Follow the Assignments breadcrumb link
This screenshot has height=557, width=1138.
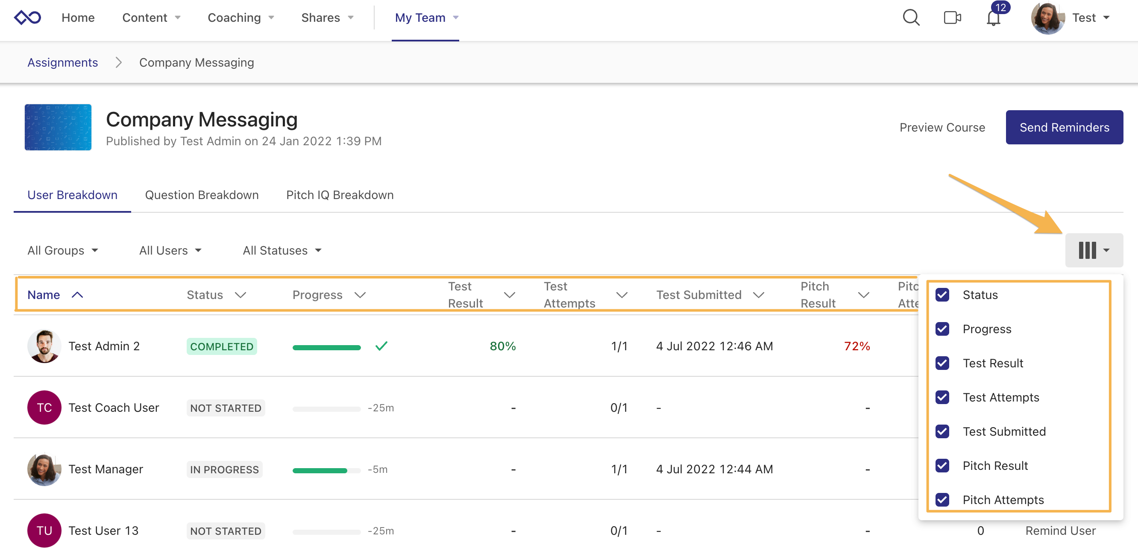click(x=63, y=62)
